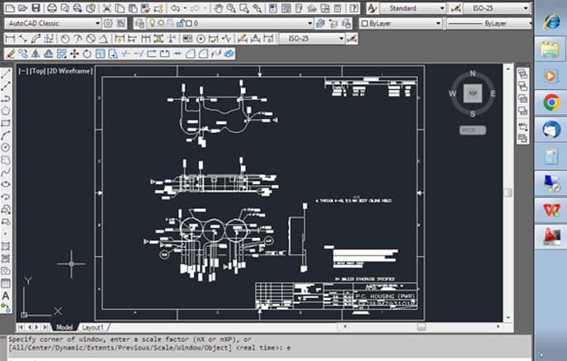Image resolution: width=567 pixels, height=361 pixels.
Task: Click the S direction on the ViewCube
Action: tap(473, 114)
